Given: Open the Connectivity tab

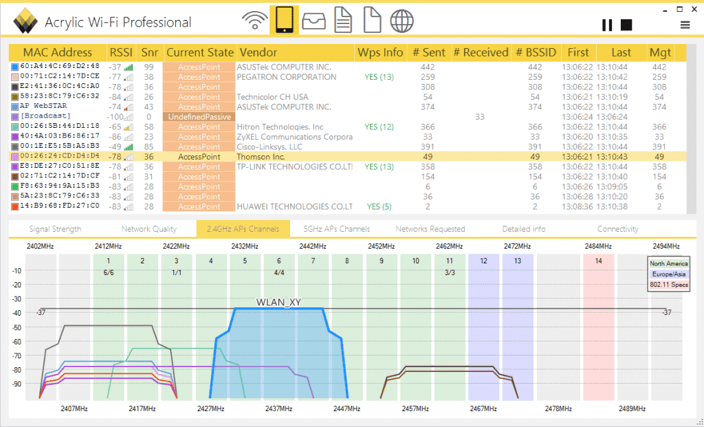Looking at the screenshot, I should (617, 228).
